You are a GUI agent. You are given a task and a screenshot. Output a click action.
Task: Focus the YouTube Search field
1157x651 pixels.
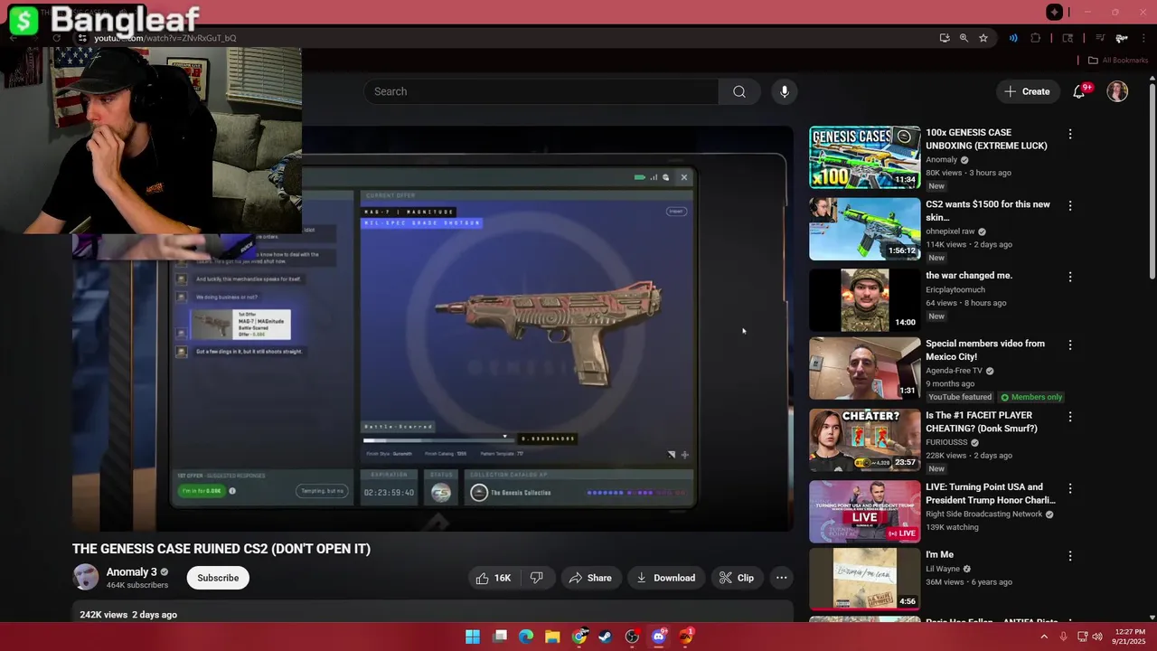[x=541, y=91]
